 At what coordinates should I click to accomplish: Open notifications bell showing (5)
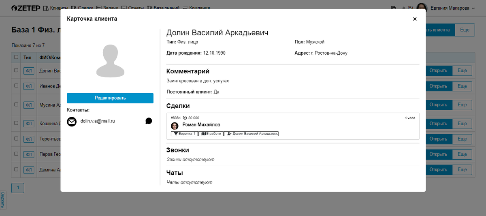point(407,8)
